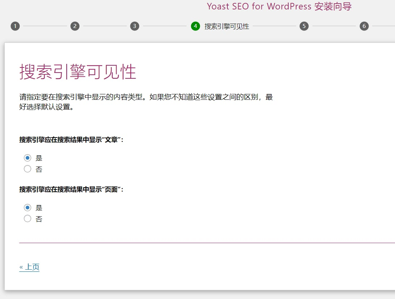The height and width of the screenshot is (299, 395).
Task: Jump to step 6 circle in wizard
Action: coord(364,26)
